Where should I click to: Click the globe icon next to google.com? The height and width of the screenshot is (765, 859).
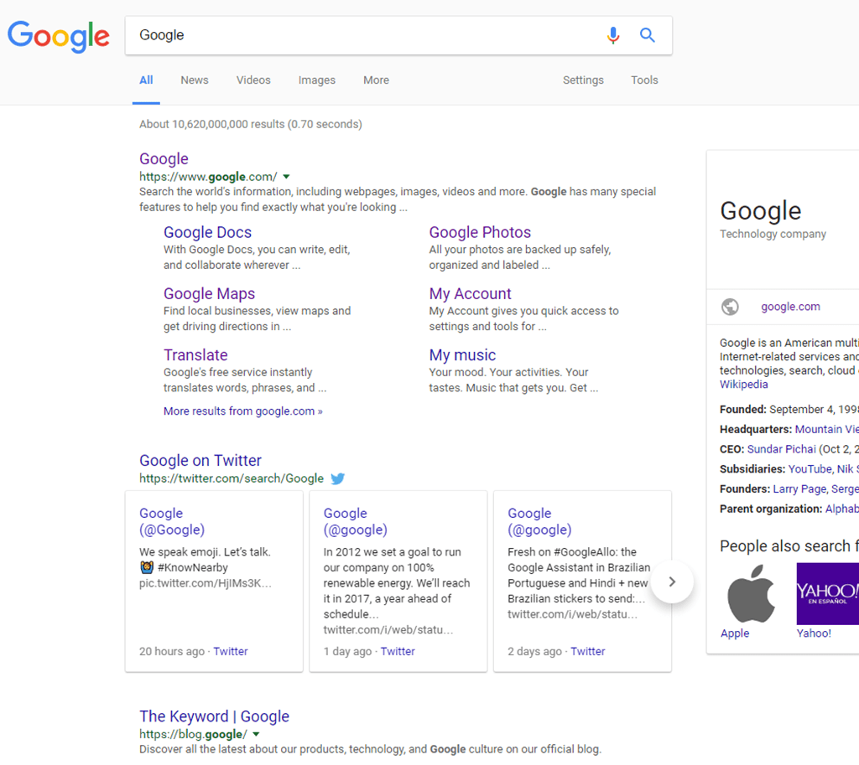(730, 307)
